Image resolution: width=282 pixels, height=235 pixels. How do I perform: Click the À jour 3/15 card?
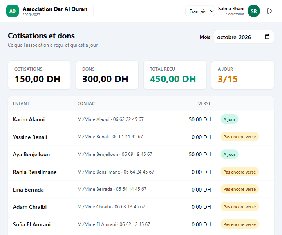[x=242, y=75]
